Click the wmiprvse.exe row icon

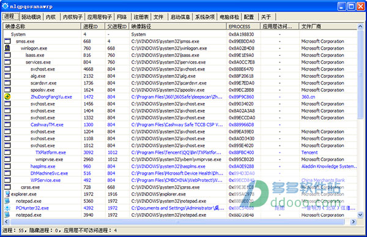7,159
